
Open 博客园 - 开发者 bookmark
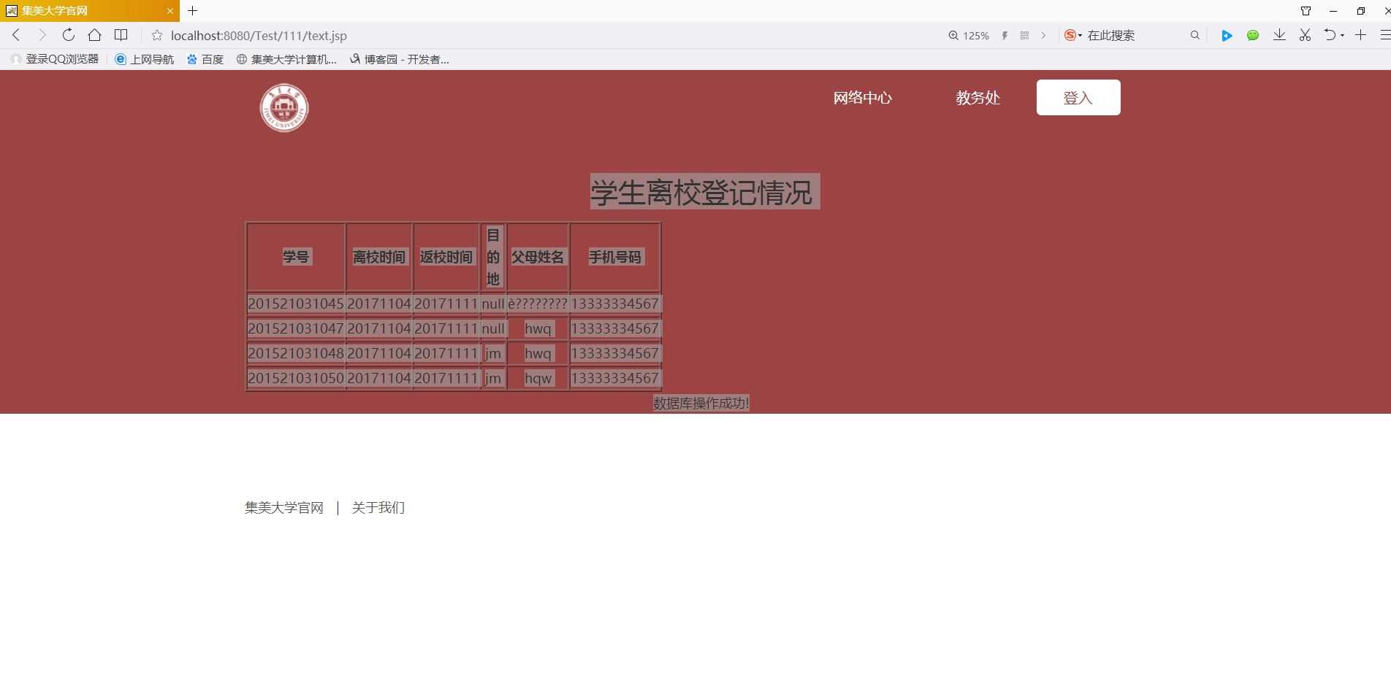400,59
